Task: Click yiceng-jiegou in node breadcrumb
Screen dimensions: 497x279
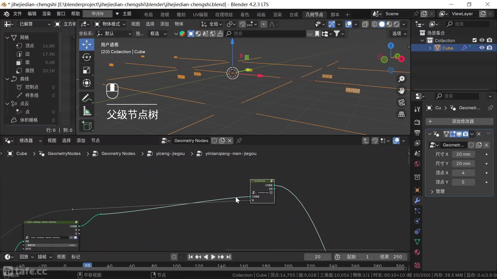Action: [x=170, y=153]
